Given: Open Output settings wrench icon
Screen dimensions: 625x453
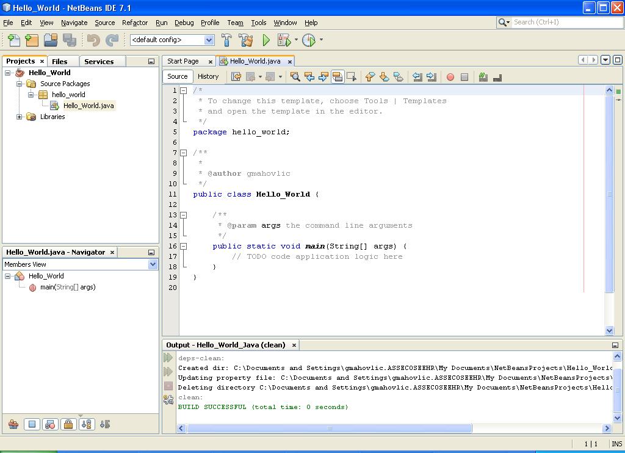Looking at the screenshot, I should [168, 399].
